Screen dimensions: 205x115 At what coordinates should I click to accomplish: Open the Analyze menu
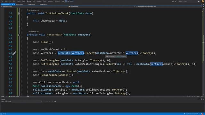coord(39,1)
